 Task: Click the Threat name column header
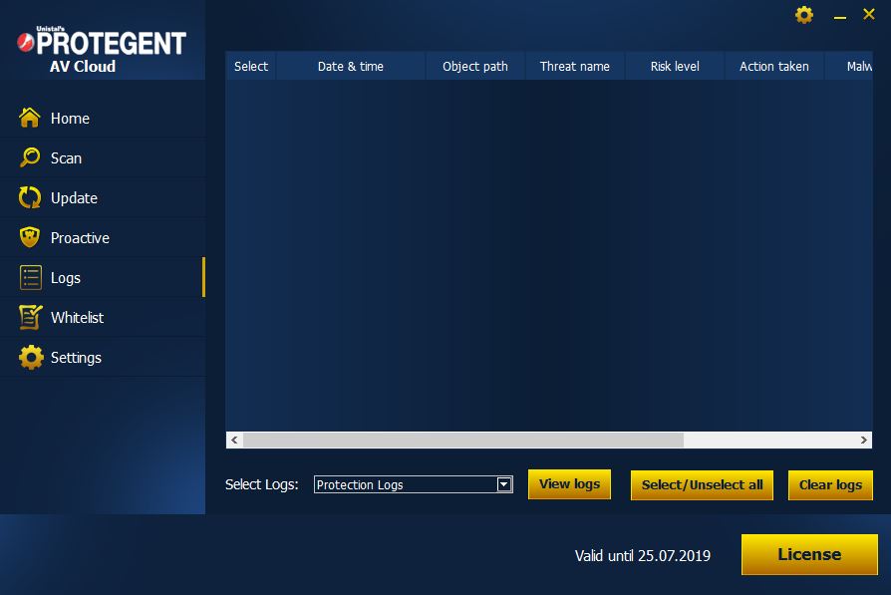[575, 66]
